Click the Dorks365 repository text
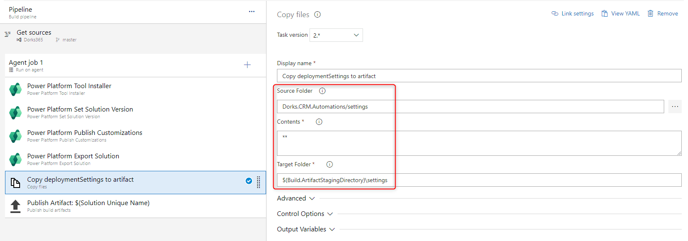Image resolution: width=688 pixels, height=241 pixels. (33, 40)
